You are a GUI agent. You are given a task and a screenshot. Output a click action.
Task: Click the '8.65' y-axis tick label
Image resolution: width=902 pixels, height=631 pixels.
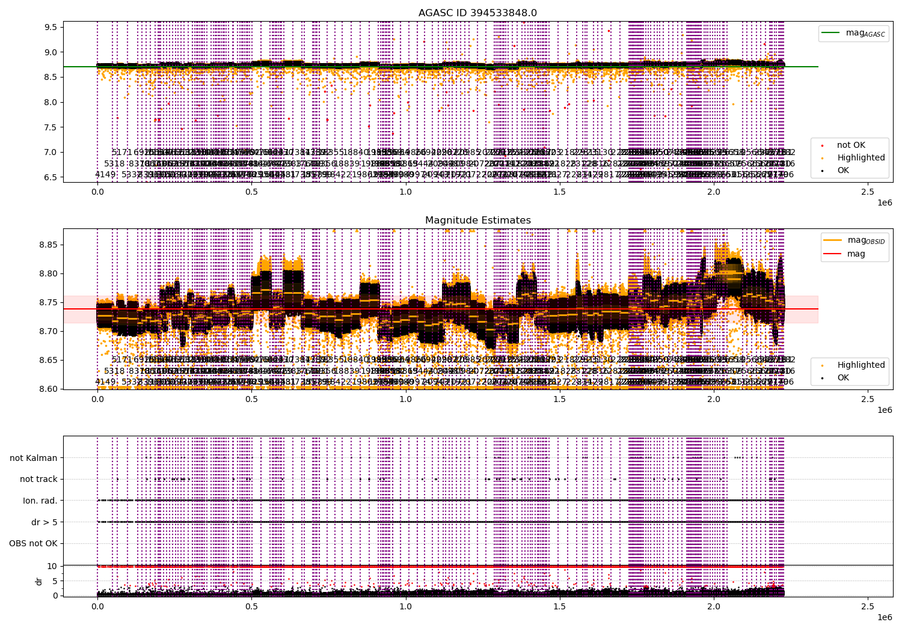coord(49,361)
